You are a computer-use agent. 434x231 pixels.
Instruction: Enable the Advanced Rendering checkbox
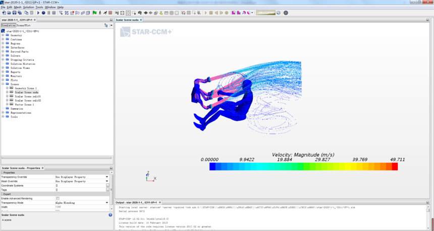pos(58,198)
